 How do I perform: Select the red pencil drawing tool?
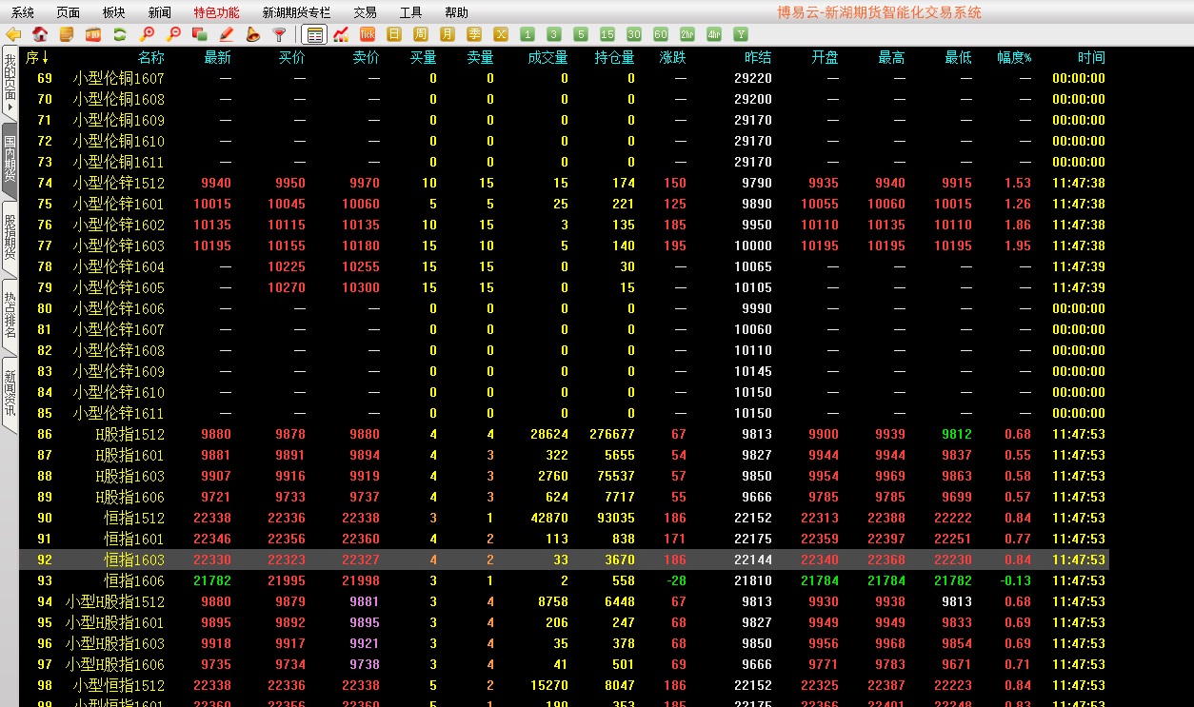coord(226,35)
